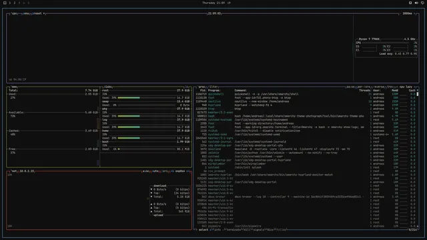Click zero option in net panel
This screenshot has height=240, width=427.
pos(165,171)
